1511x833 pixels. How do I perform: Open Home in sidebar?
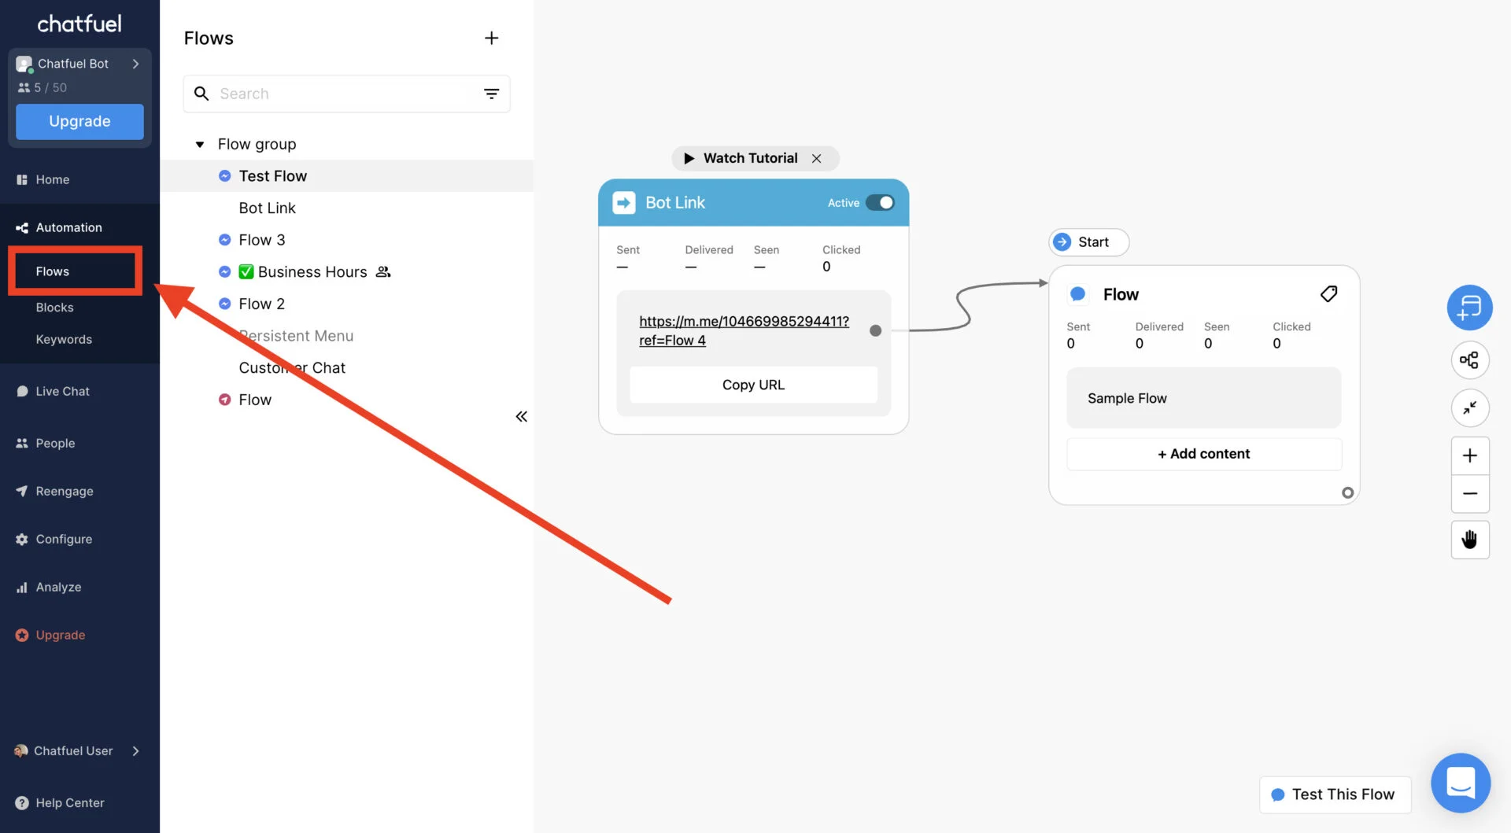pos(52,179)
